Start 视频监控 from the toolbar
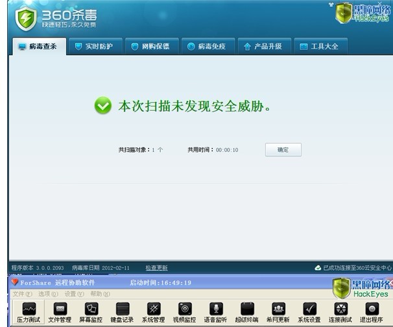This screenshot has height=327, width=393. [x=184, y=312]
